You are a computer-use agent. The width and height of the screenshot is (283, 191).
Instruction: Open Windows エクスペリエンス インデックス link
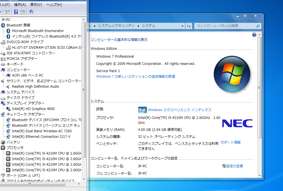[180, 110]
